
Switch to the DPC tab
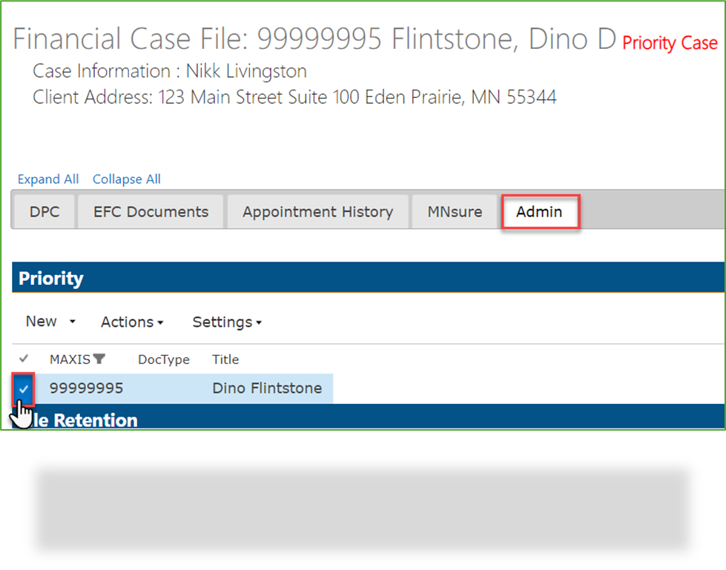point(44,211)
